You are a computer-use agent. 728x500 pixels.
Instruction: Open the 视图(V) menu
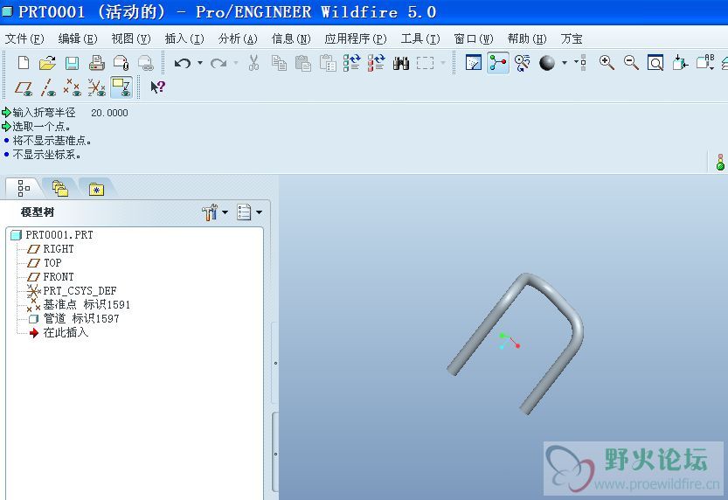pos(131,38)
